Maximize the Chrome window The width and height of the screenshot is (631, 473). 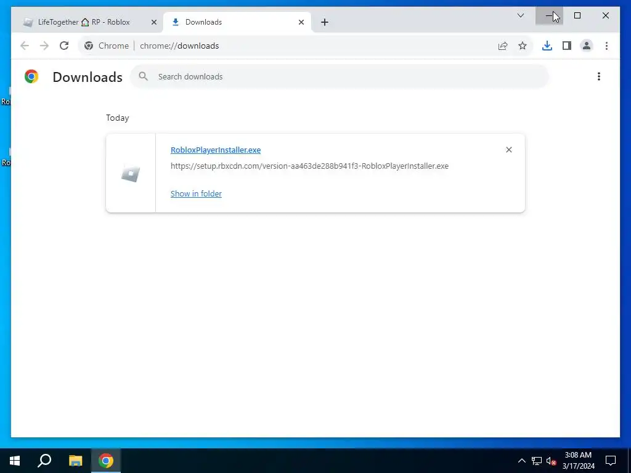pyautogui.click(x=577, y=15)
